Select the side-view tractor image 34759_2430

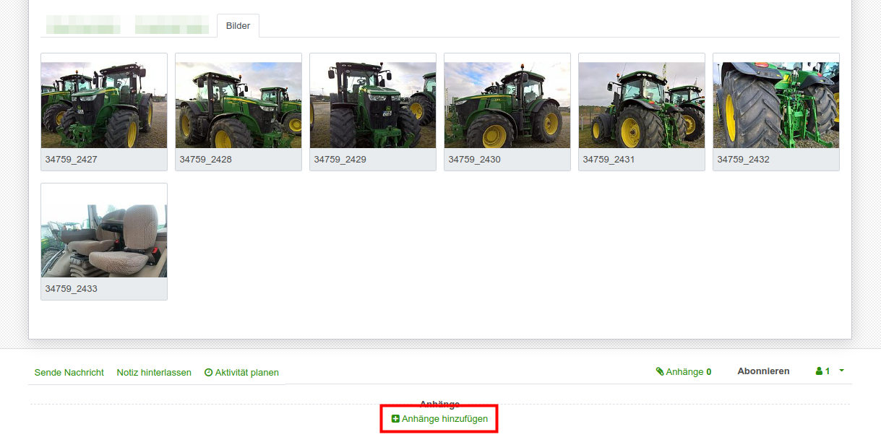coord(507,105)
